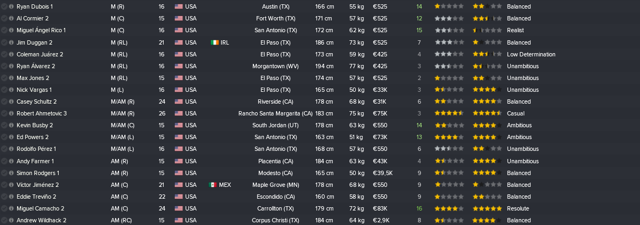Click Mexico flag in Víctor Jiménez's row
The image size is (640, 225).
213,185
